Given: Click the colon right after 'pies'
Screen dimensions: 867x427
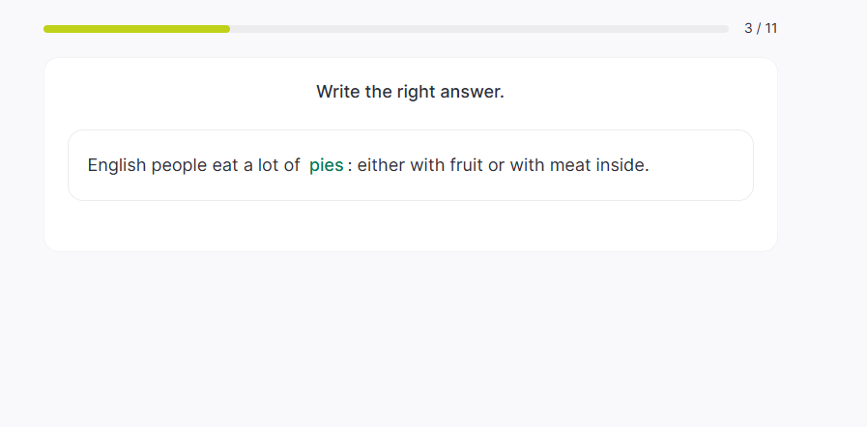Looking at the screenshot, I should 350,166.
